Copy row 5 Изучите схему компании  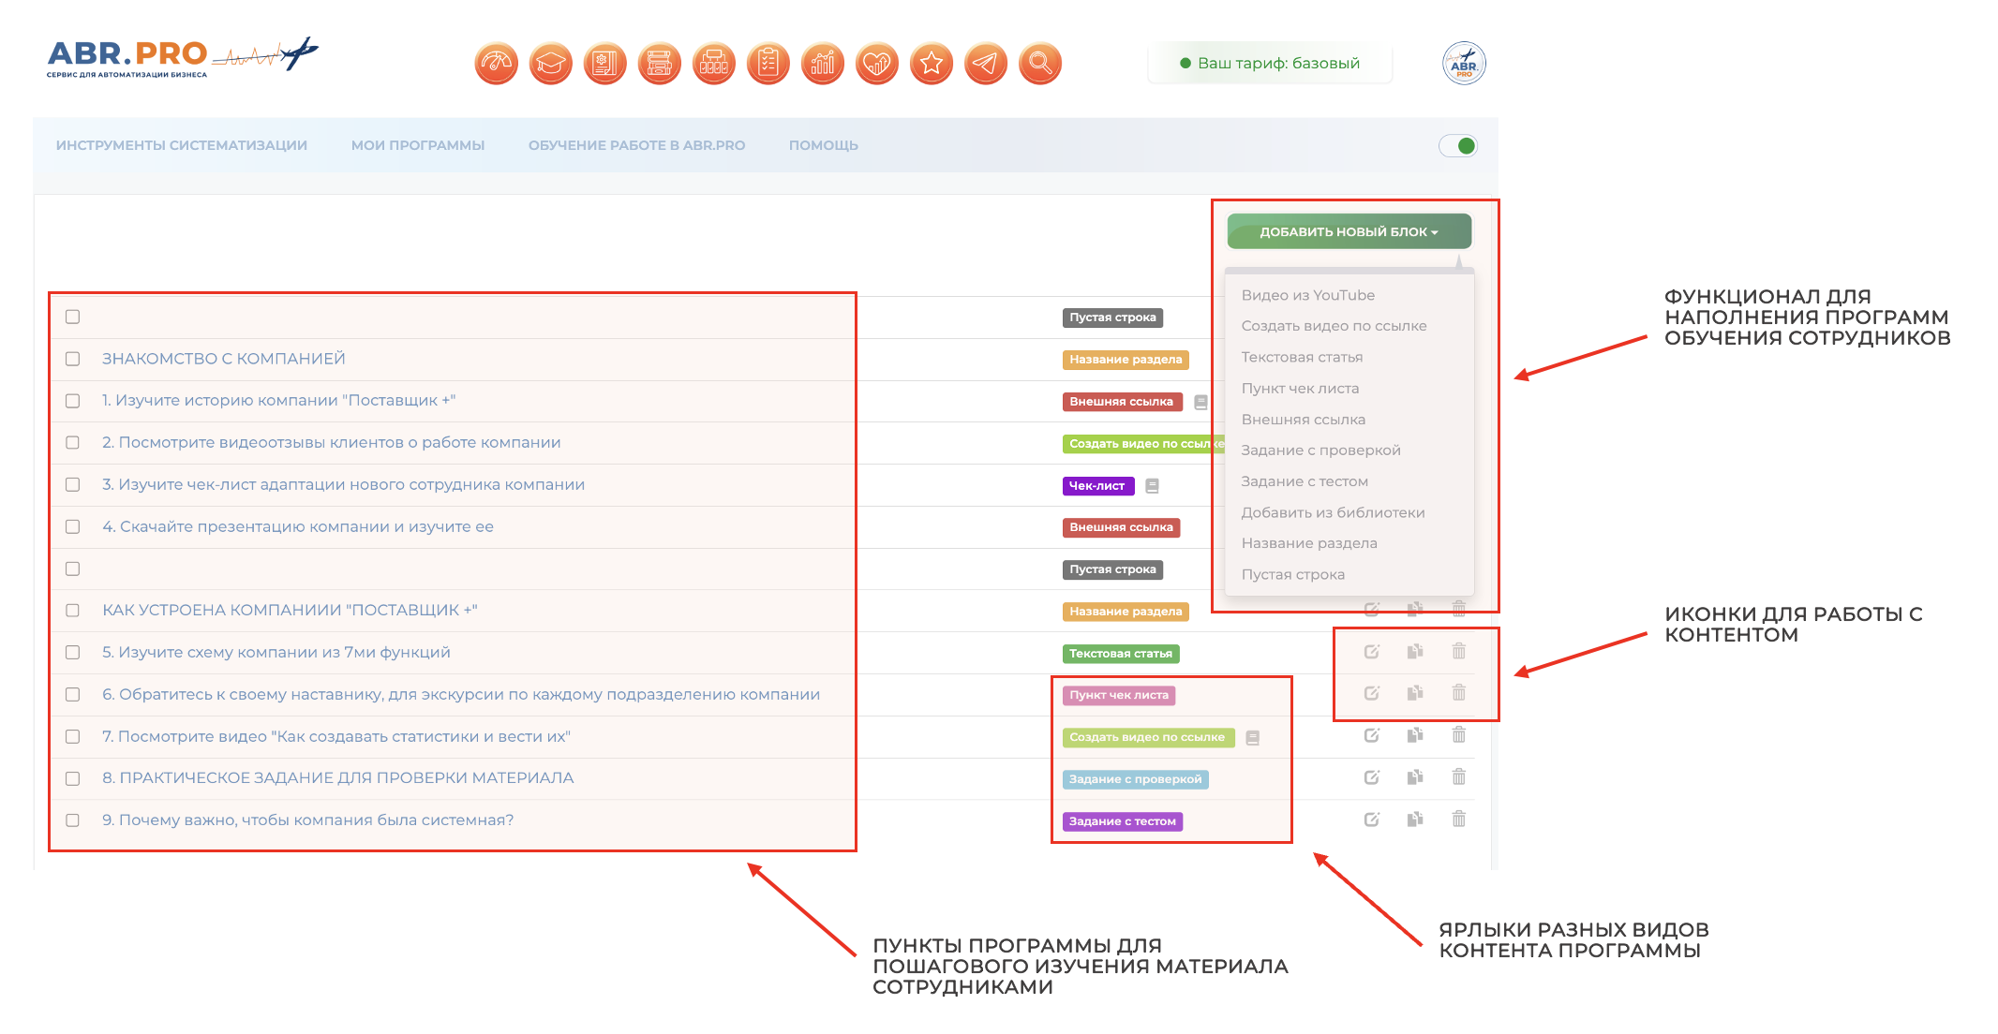coord(1415,652)
